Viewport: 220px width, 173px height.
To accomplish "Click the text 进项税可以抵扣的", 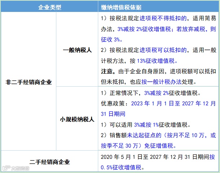I will click(163, 50).
